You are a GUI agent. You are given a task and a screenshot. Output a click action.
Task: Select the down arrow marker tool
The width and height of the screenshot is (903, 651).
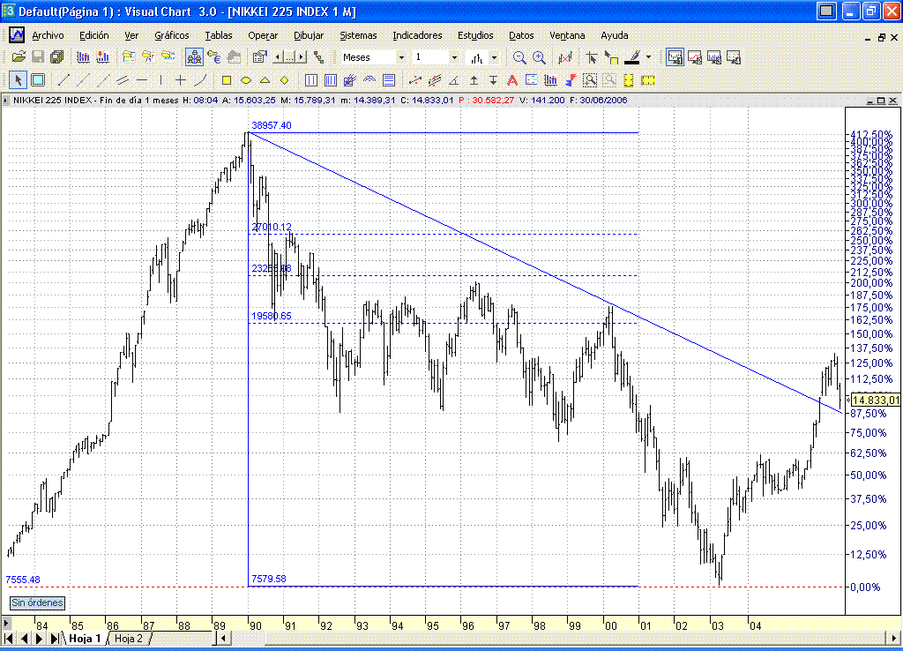tap(493, 80)
